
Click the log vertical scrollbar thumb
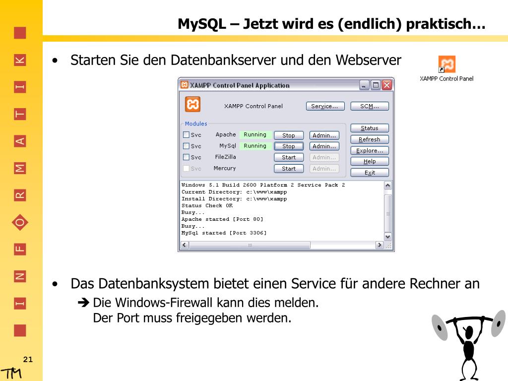(x=388, y=213)
